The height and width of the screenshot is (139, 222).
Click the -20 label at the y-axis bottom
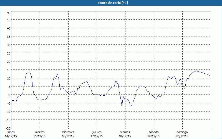coord(8,128)
